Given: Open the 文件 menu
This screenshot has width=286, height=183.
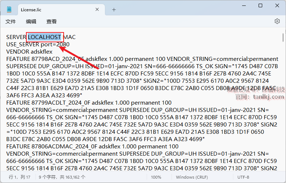Looking at the screenshot, I should coord(11,22).
